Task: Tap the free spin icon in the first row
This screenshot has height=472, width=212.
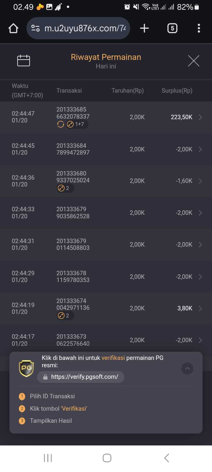Action: click(x=61, y=124)
